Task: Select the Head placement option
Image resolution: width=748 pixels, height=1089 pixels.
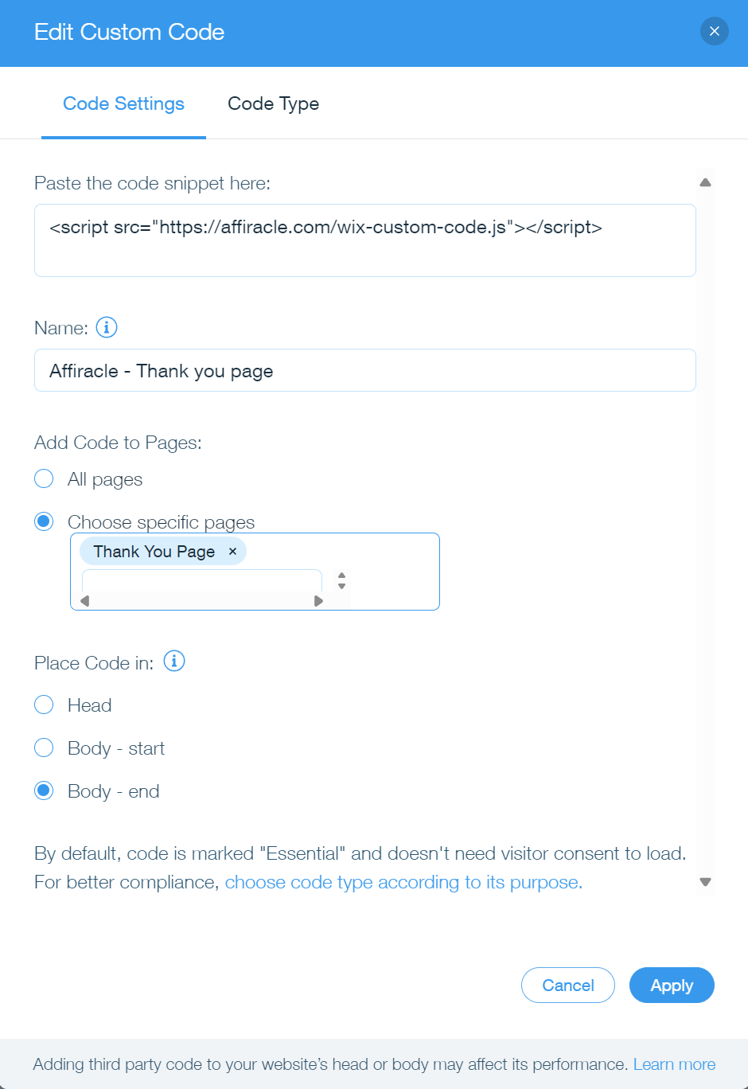Action: [x=45, y=705]
